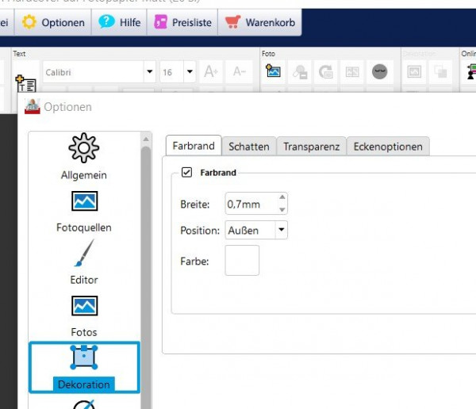Click the add photo toolbar icon
This screenshot has width=476, height=409.
point(273,71)
